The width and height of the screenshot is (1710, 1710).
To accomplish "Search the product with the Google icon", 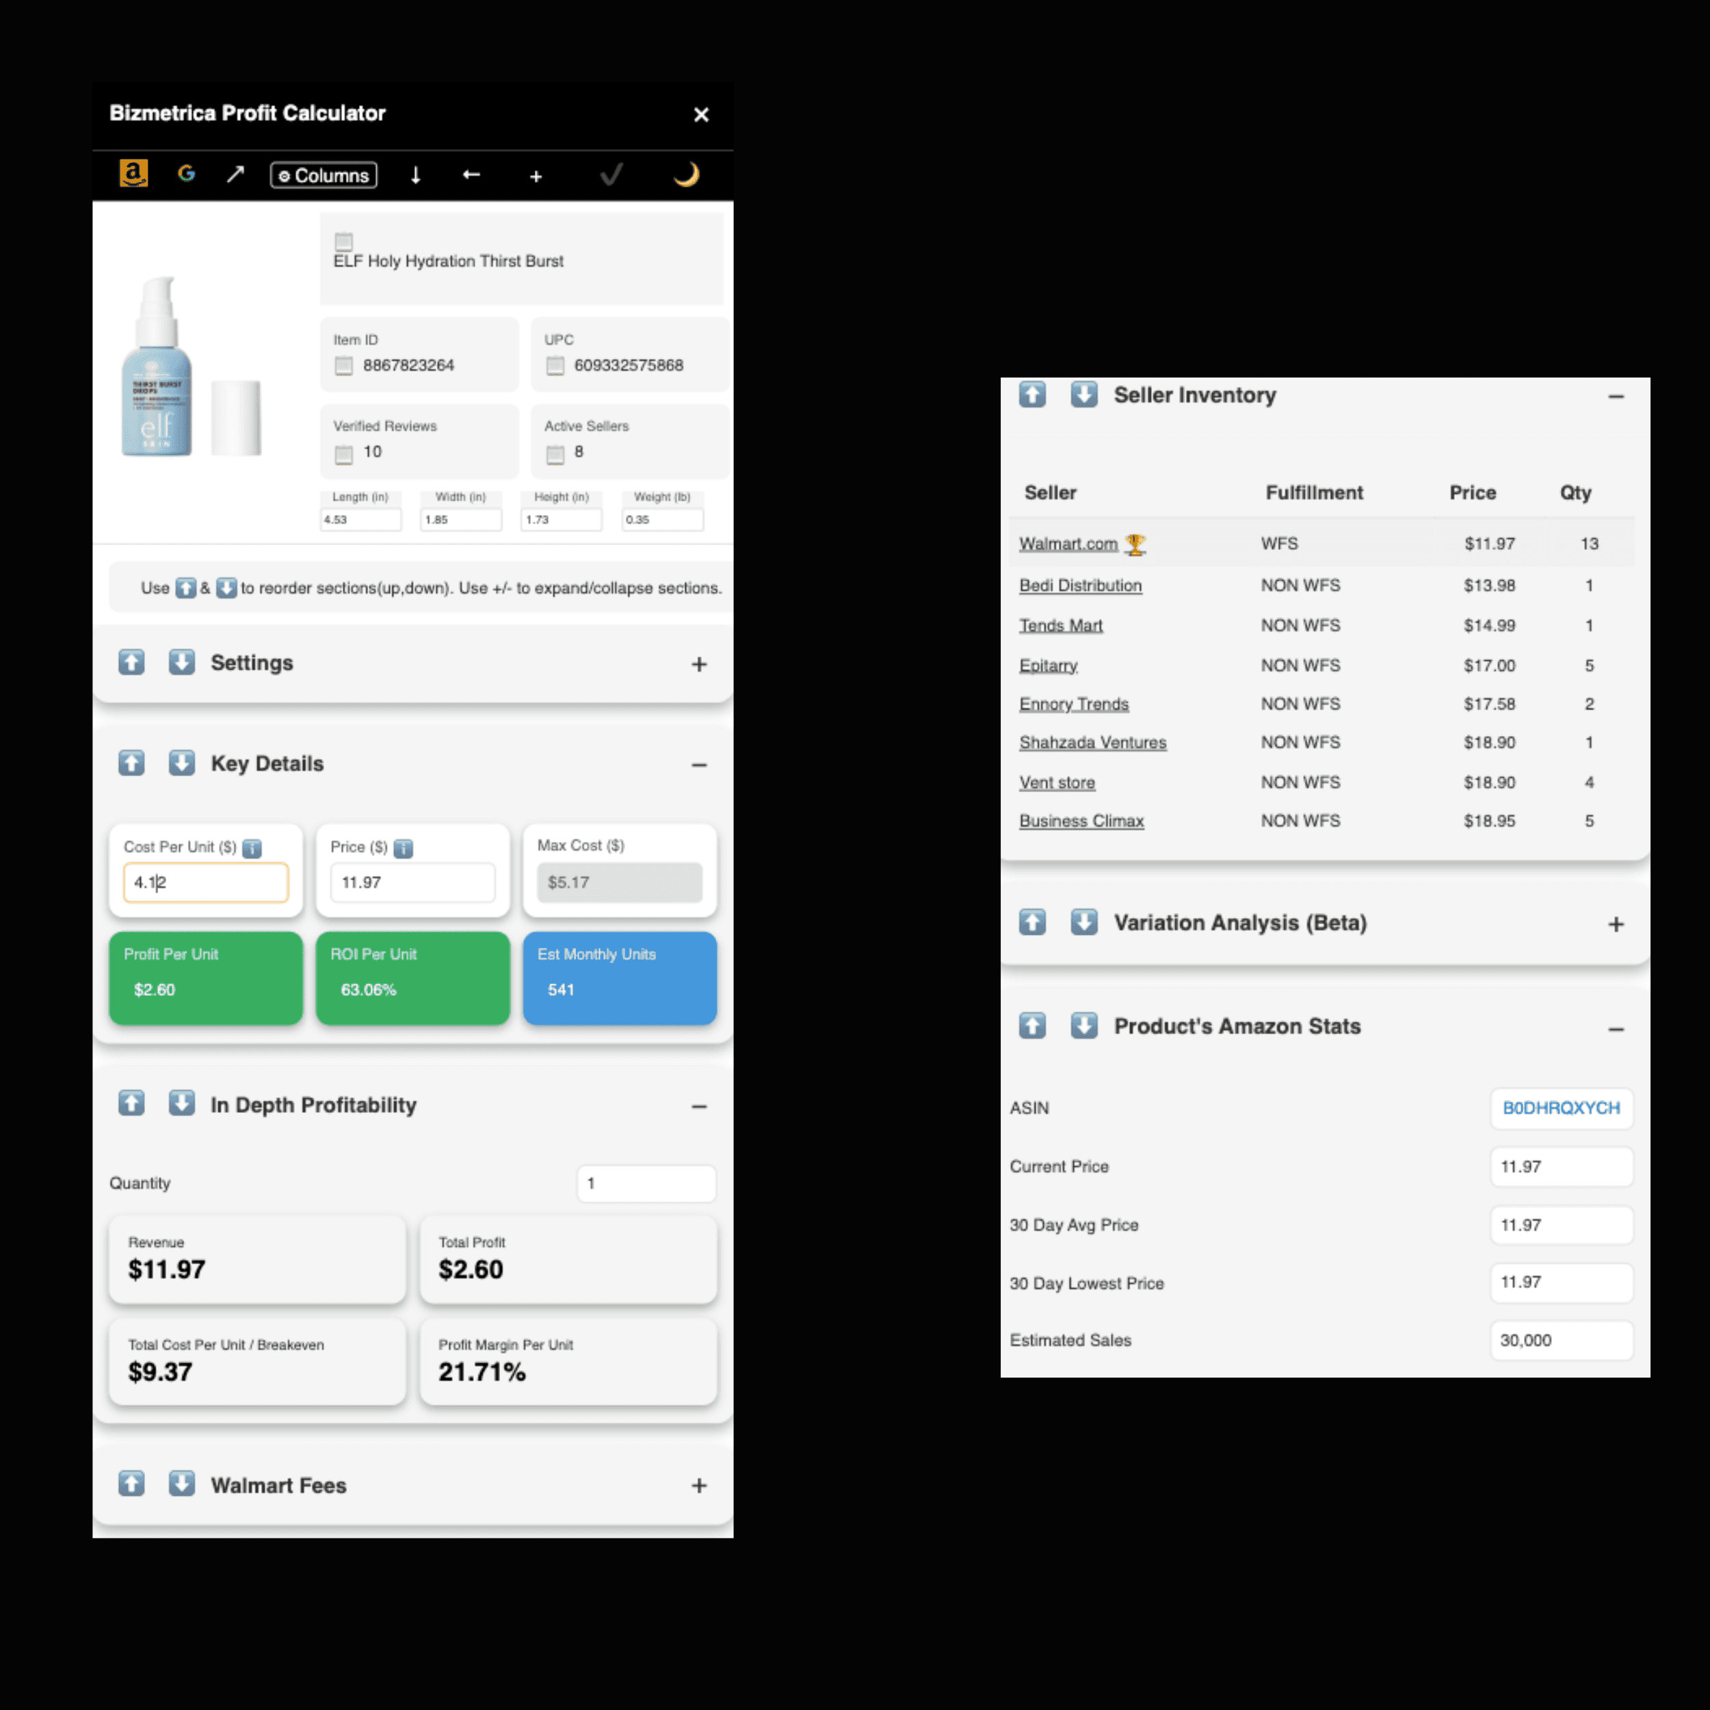I will 186,174.
